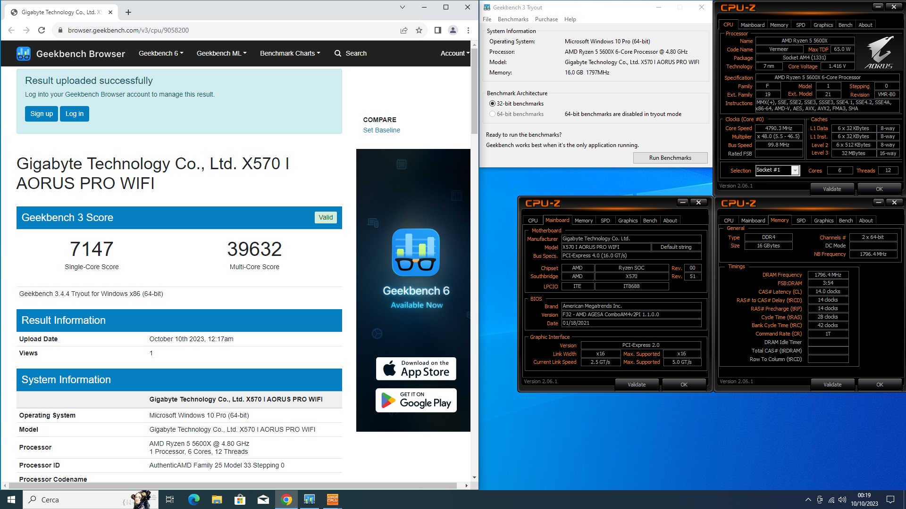Image resolution: width=906 pixels, height=509 pixels.
Task: Open the Geekbench ML dropdown menu
Action: 221,53
